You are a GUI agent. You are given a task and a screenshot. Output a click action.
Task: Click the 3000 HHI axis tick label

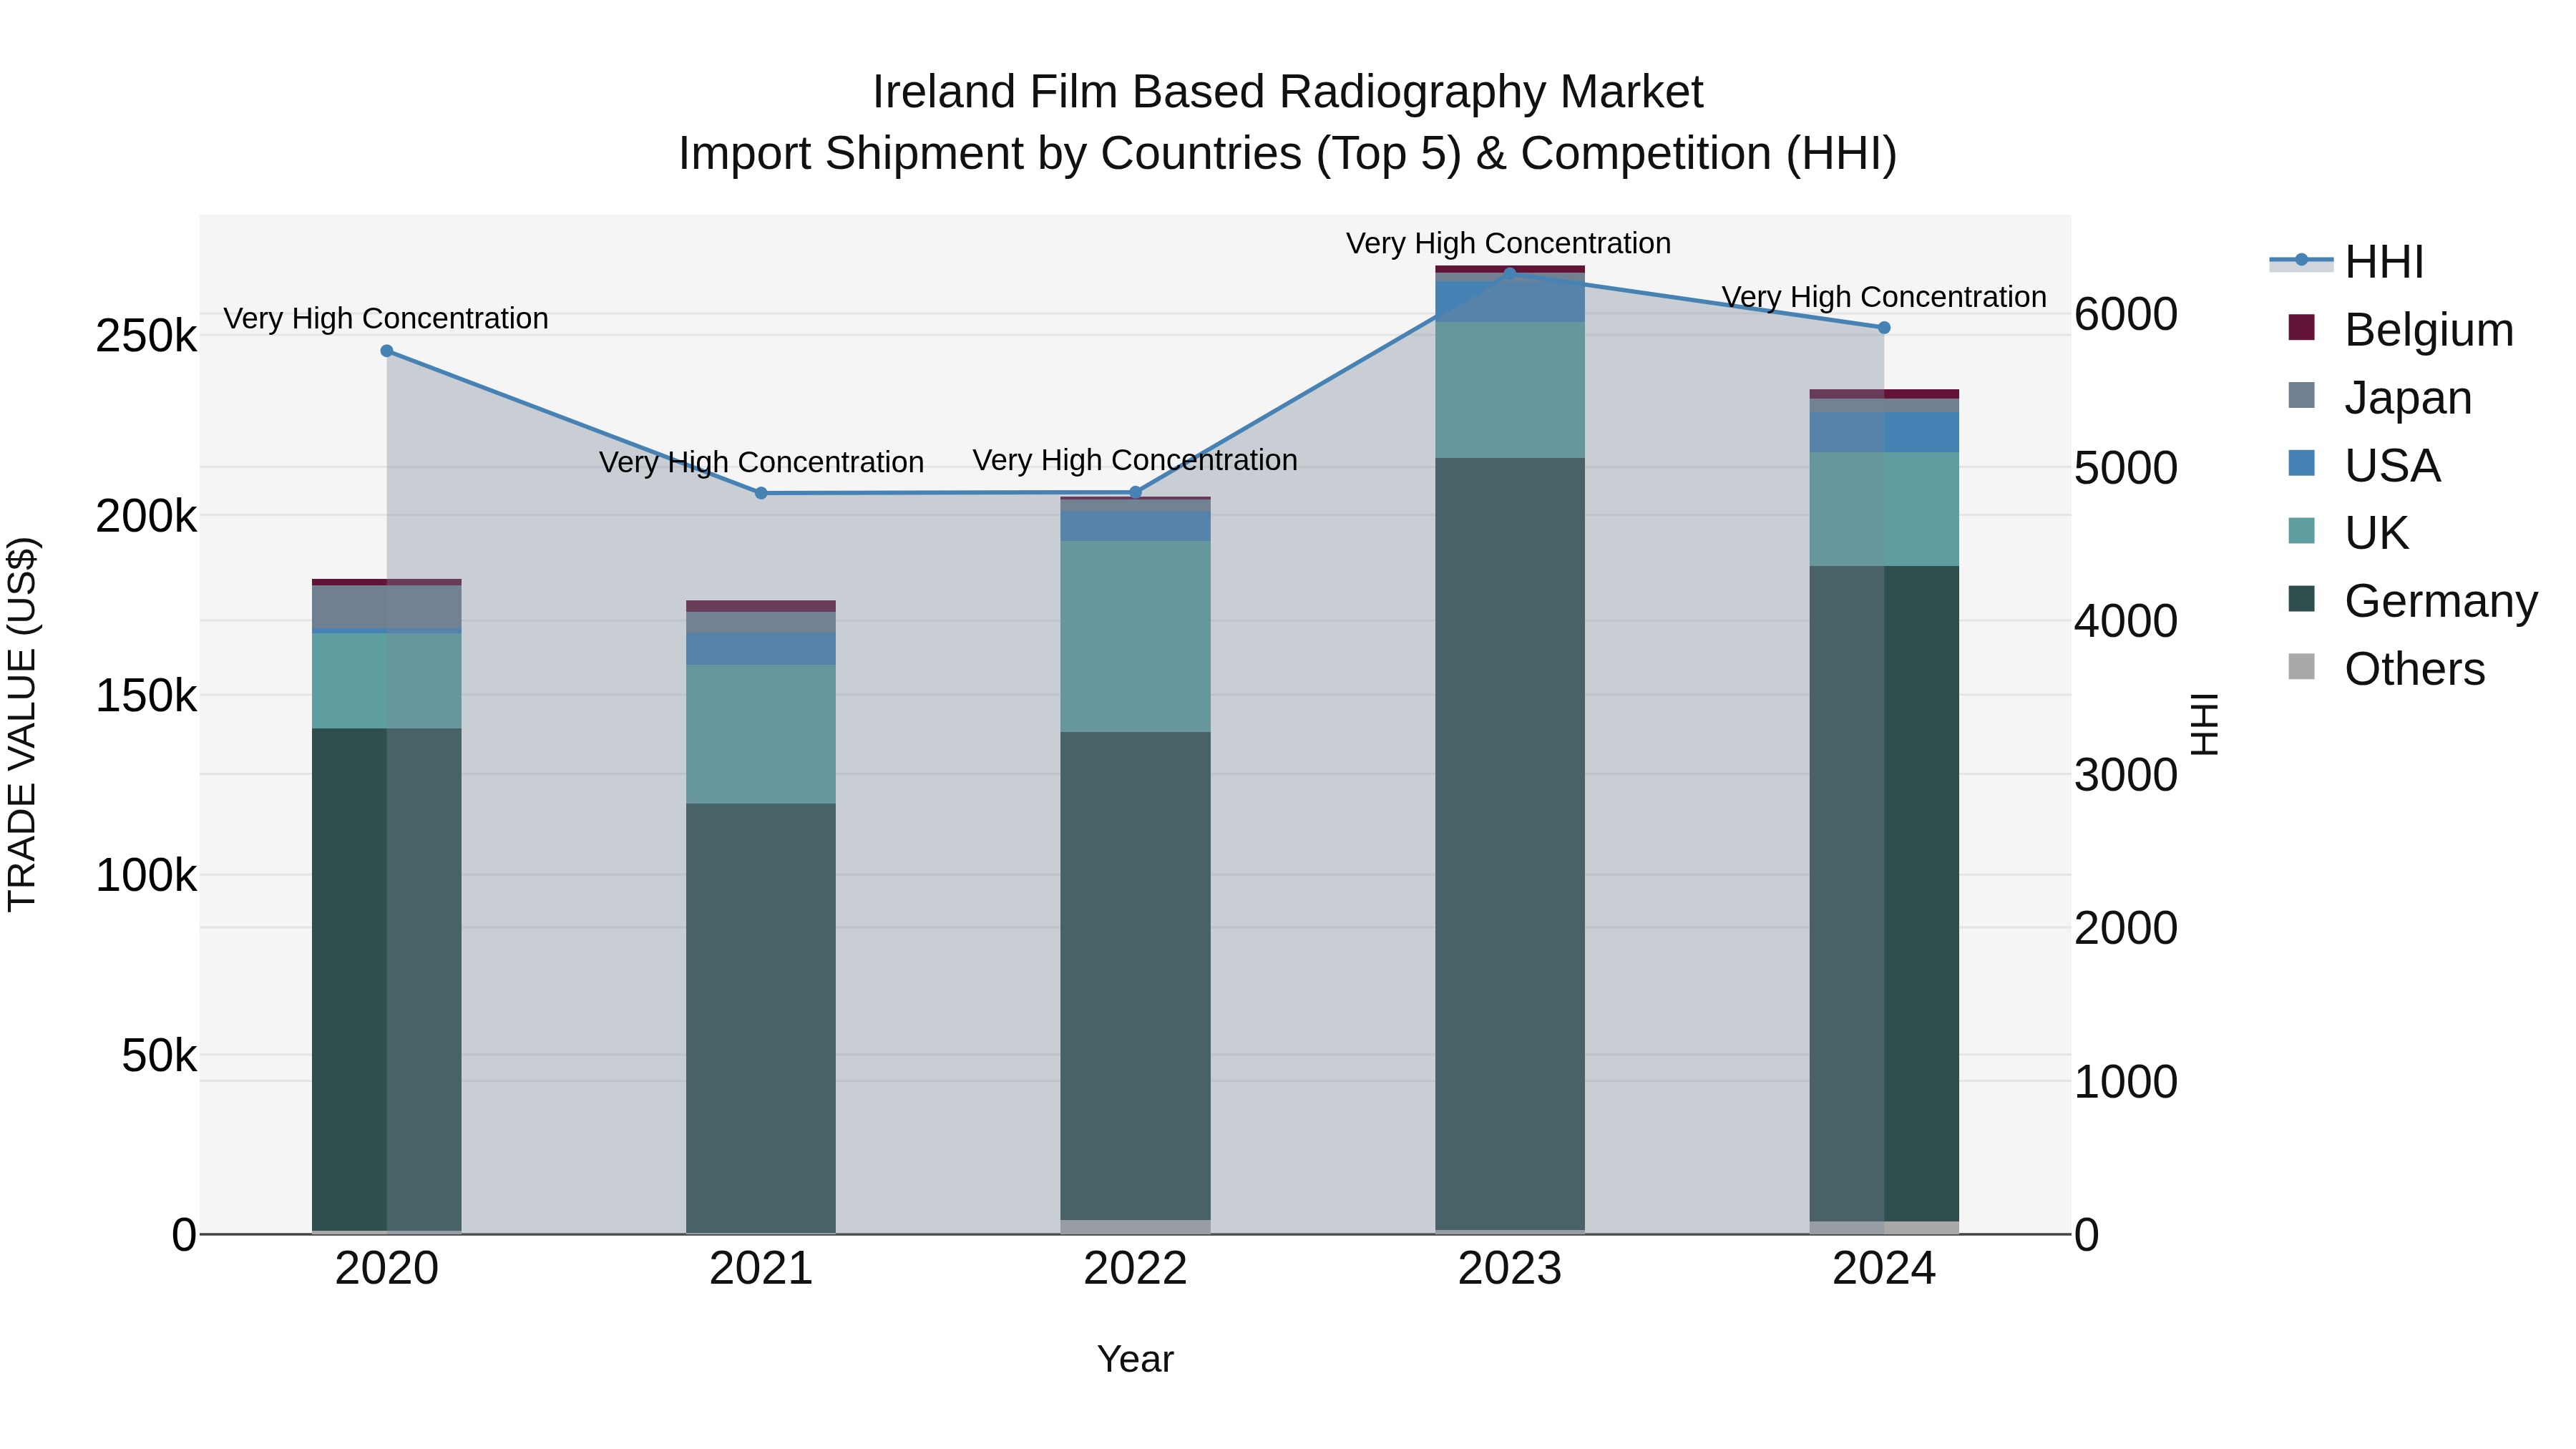[2126, 775]
